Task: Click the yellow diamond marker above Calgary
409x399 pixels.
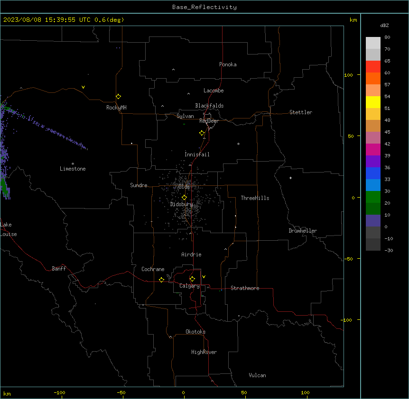Action: tap(192, 279)
